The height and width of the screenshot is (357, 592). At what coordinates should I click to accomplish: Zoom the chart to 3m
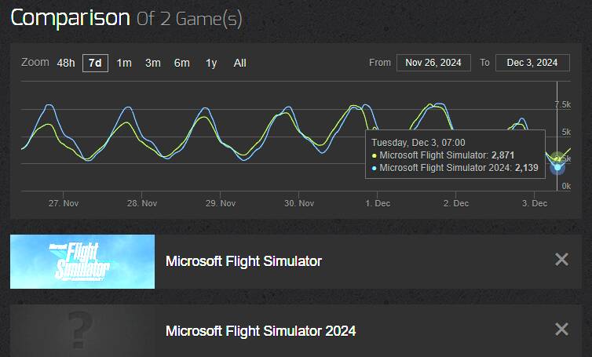coord(152,63)
